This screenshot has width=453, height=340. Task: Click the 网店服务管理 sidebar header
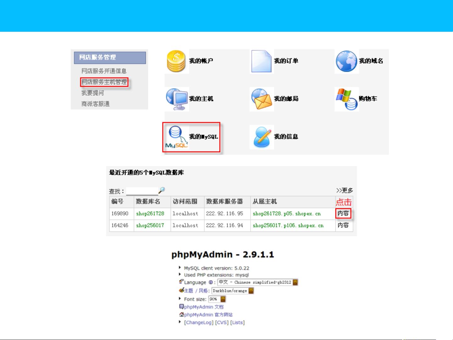pyautogui.click(x=110, y=58)
